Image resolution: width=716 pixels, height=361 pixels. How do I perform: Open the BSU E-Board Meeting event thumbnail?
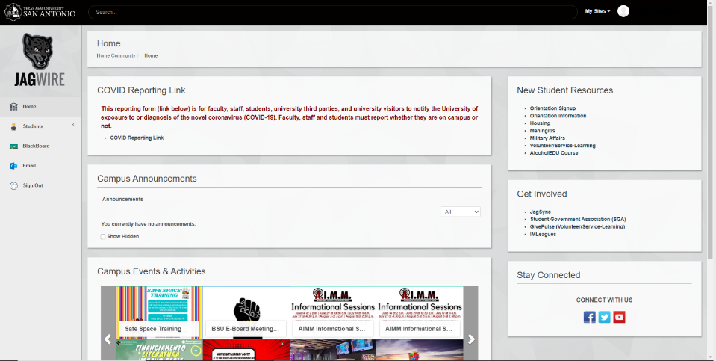point(246,312)
